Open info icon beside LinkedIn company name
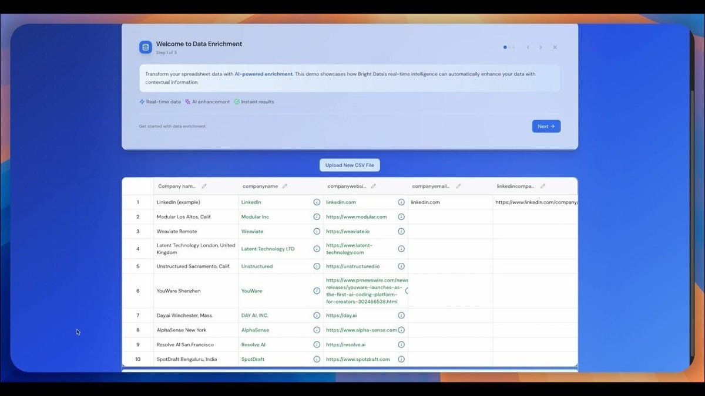 (317, 202)
